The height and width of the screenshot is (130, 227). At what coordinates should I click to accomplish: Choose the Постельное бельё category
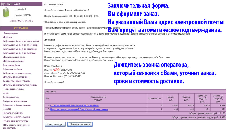[x=14, y=89]
